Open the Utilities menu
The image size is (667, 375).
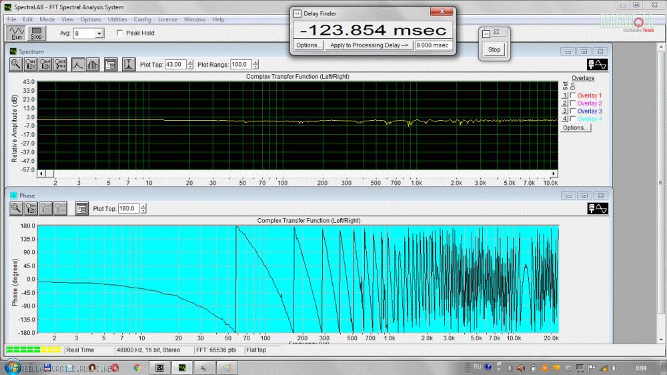117,19
